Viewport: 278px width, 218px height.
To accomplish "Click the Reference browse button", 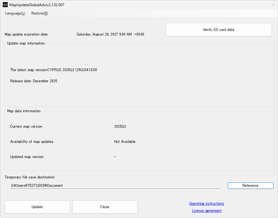I will click(x=250, y=186).
